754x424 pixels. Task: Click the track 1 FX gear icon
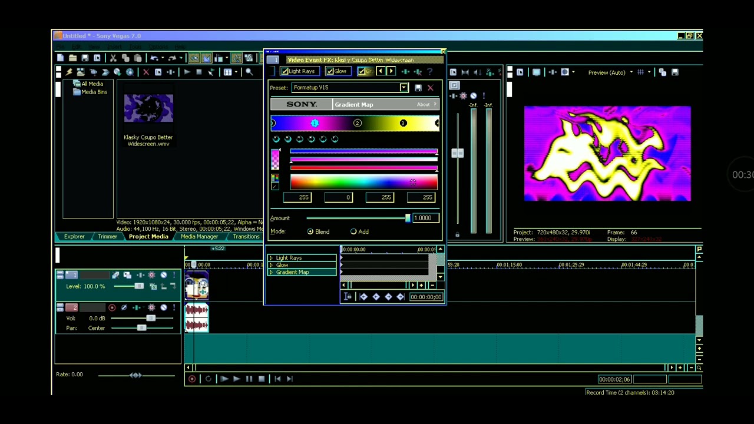(152, 275)
